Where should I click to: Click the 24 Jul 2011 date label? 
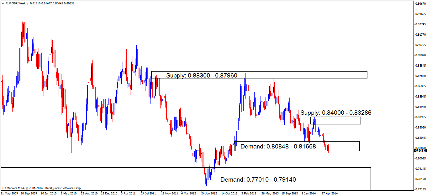click(x=149, y=193)
